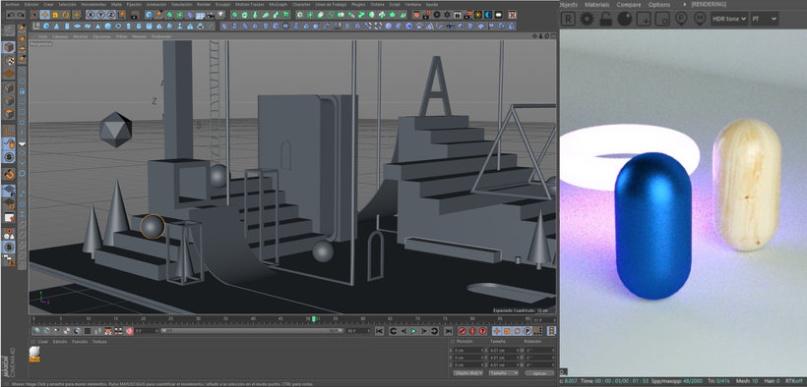Add a floor environment object
The image size is (807, 387).
click(200, 15)
